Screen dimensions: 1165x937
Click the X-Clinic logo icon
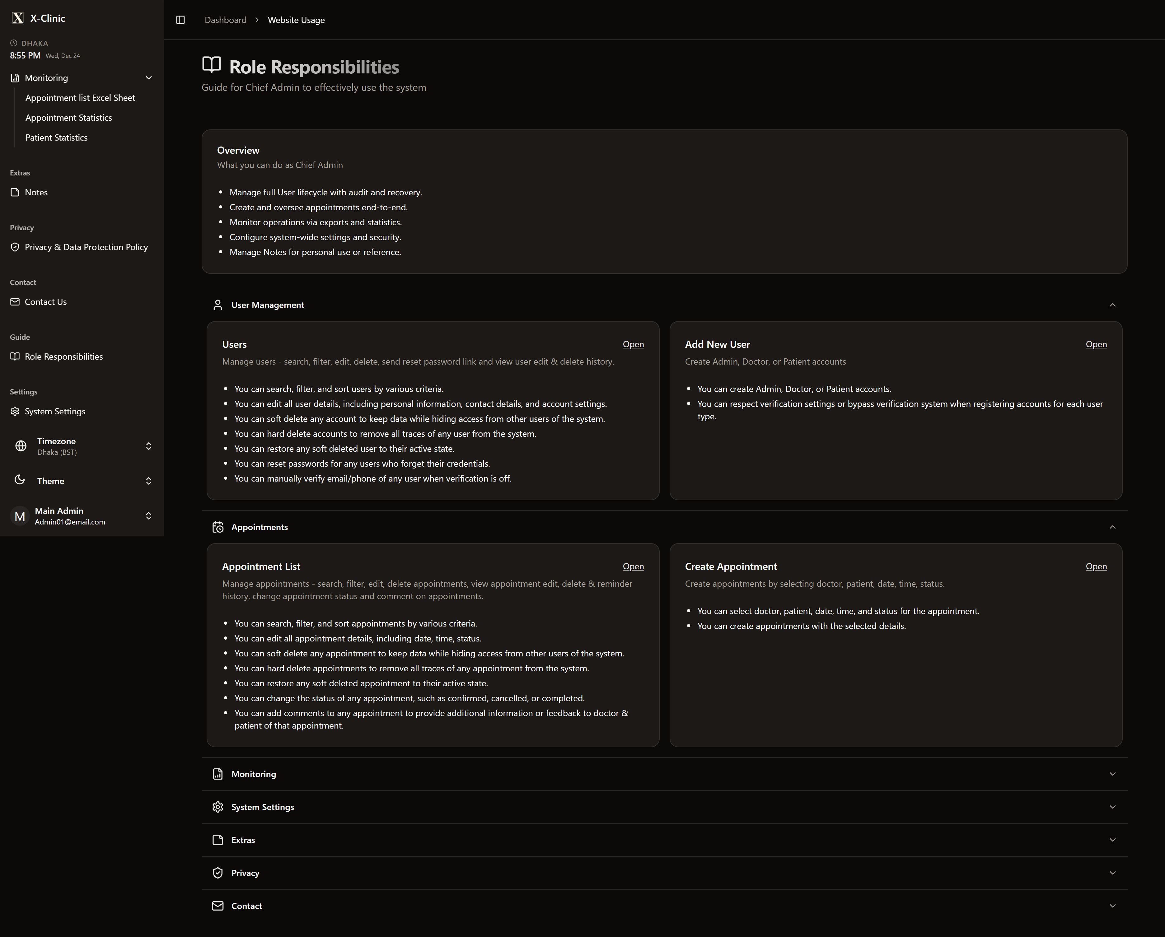coord(18,18)
